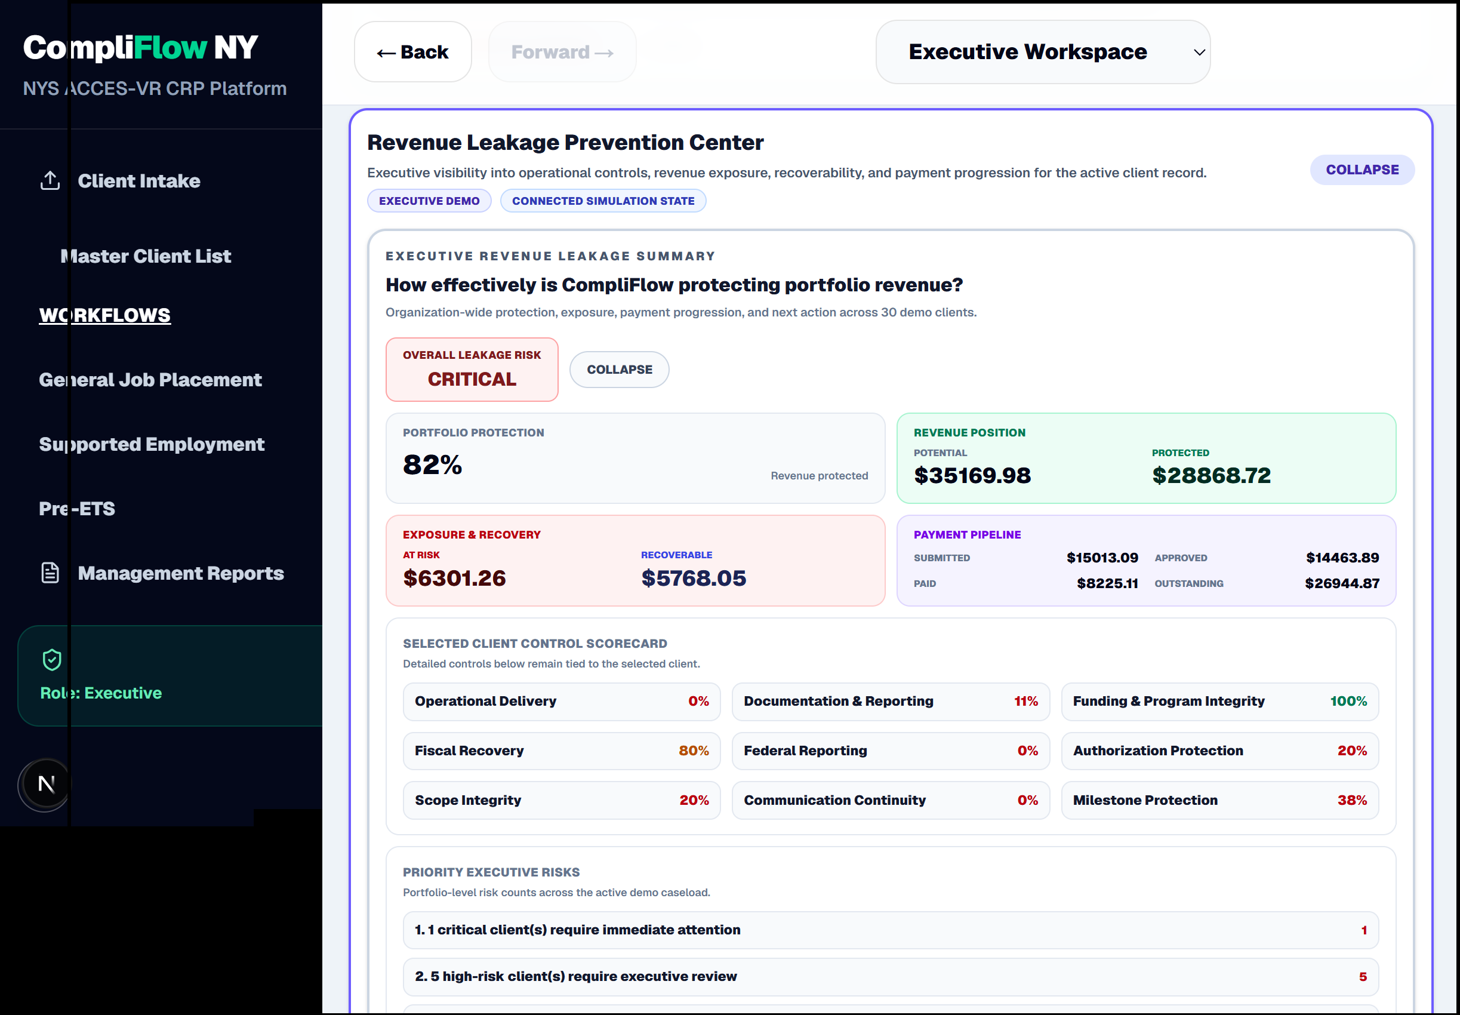Image resolution: width=1460 pixels, height=1015 pixels.
Task: Select the Milestone Protection scorecard row
Action: pyautogui.click(x=1219, y=801)
